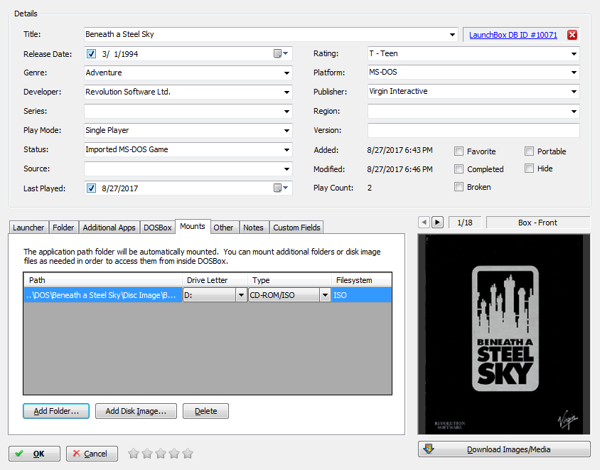Open the Custom Fields tab
The image size is (600, 470).
click(296, 228)
